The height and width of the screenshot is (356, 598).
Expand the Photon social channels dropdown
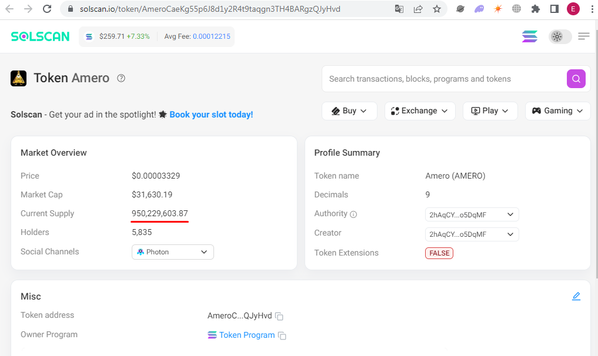173,252
